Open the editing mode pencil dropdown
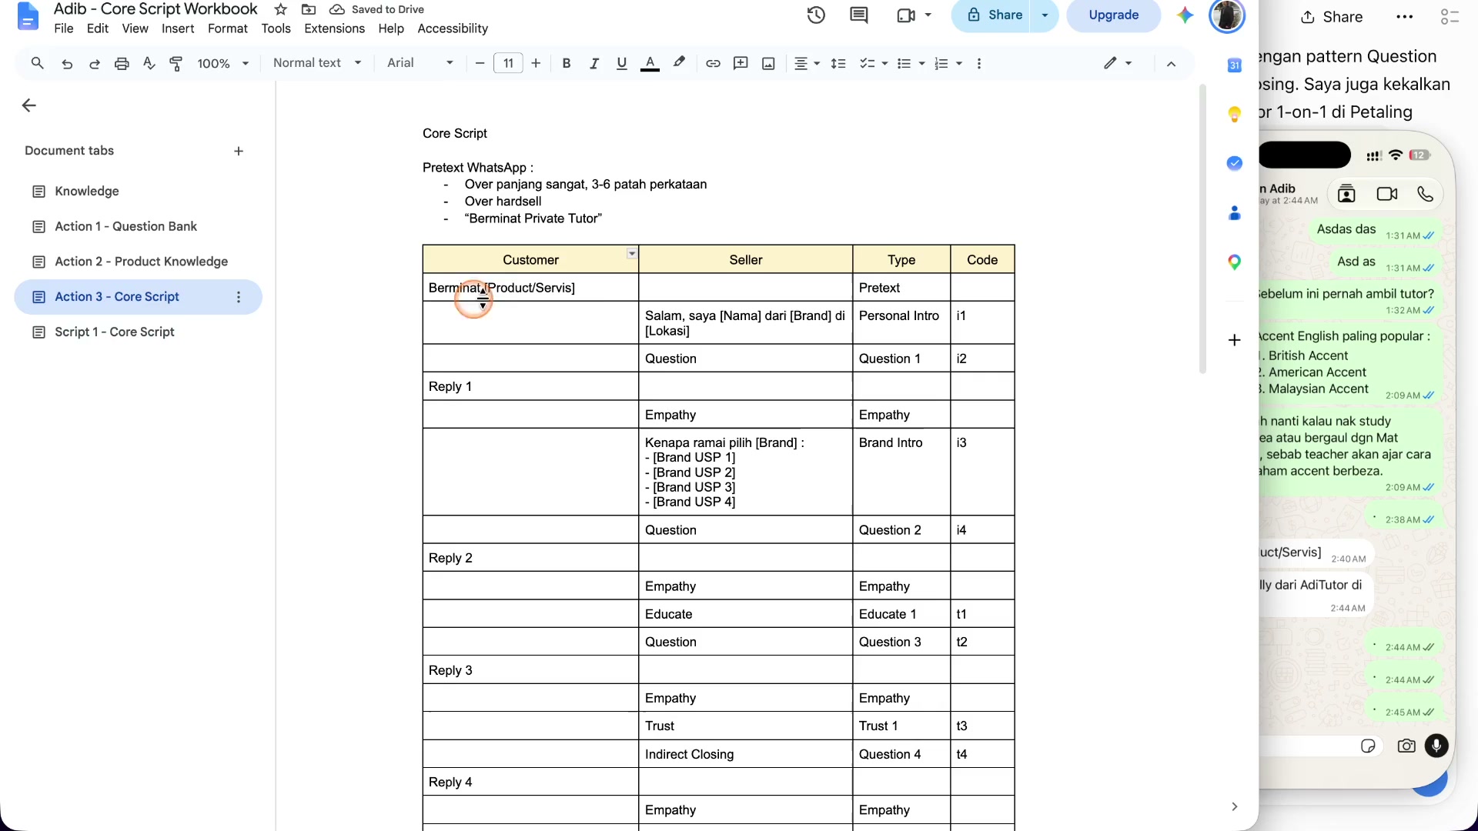Viewport: 1478px width, 831px height. click(1118, 63)
